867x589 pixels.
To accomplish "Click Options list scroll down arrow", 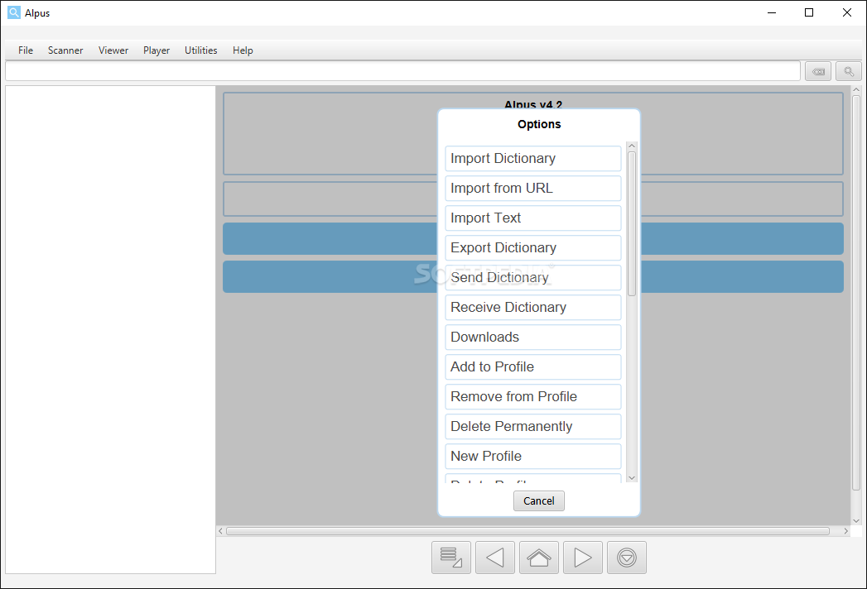I will (632, 478).
